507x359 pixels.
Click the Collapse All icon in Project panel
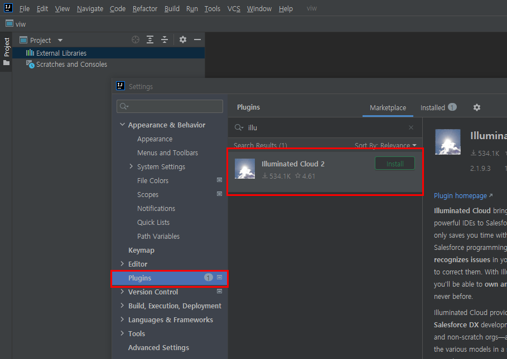pos(165,40)
